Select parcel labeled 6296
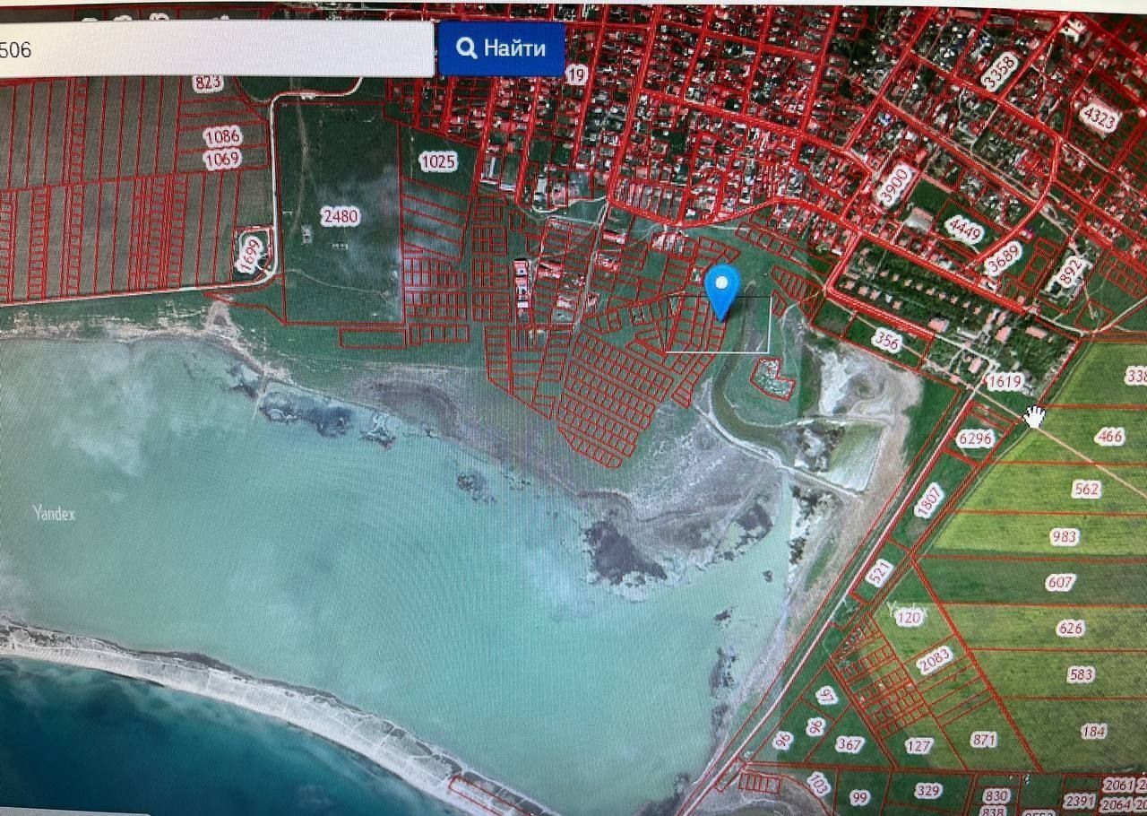Viewport: 1147px width, 816px height. pos(975,438)
